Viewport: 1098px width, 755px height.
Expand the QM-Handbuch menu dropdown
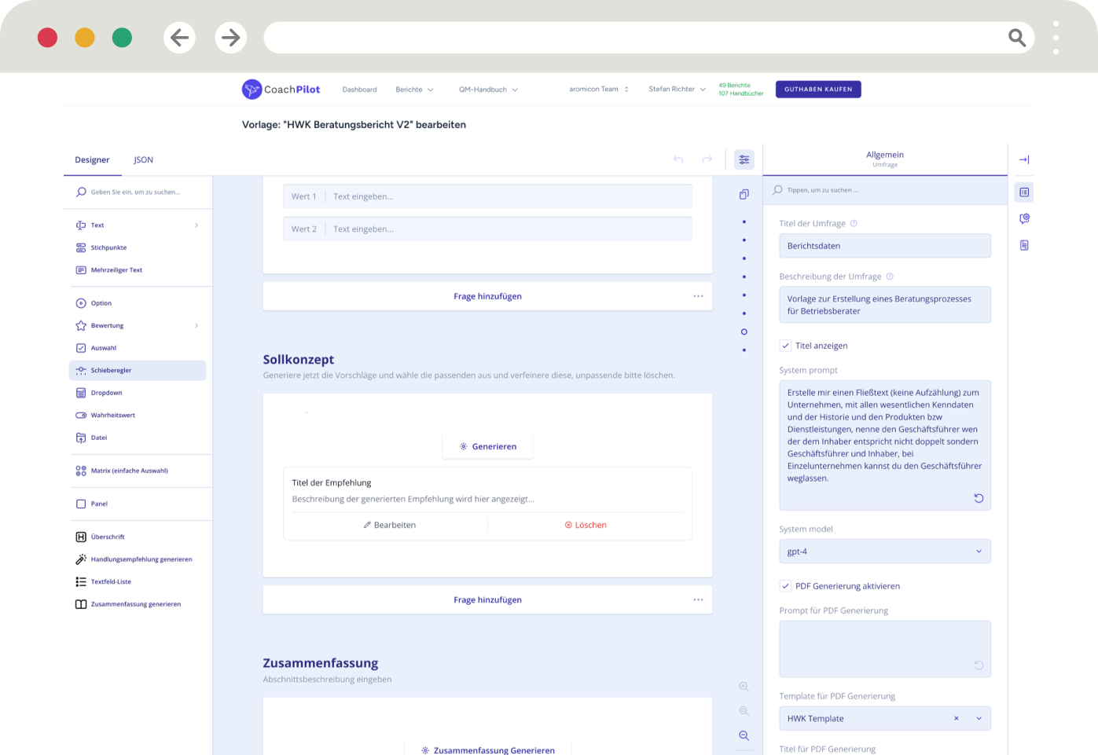tap(488, 90)
